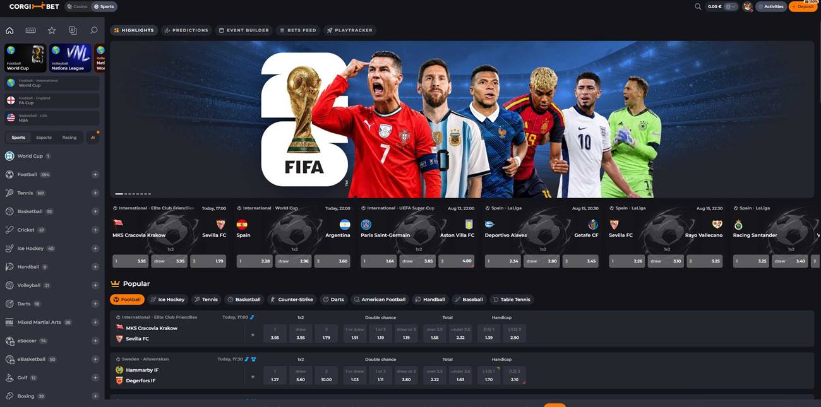Image resolution: width=821 pixels, height=407 pixels.
Task: Switch to Casino mode toggle
Action: 77,6
